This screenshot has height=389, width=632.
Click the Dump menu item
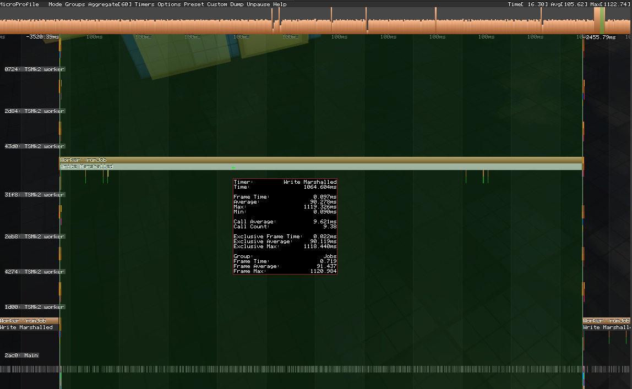(237, 4)
